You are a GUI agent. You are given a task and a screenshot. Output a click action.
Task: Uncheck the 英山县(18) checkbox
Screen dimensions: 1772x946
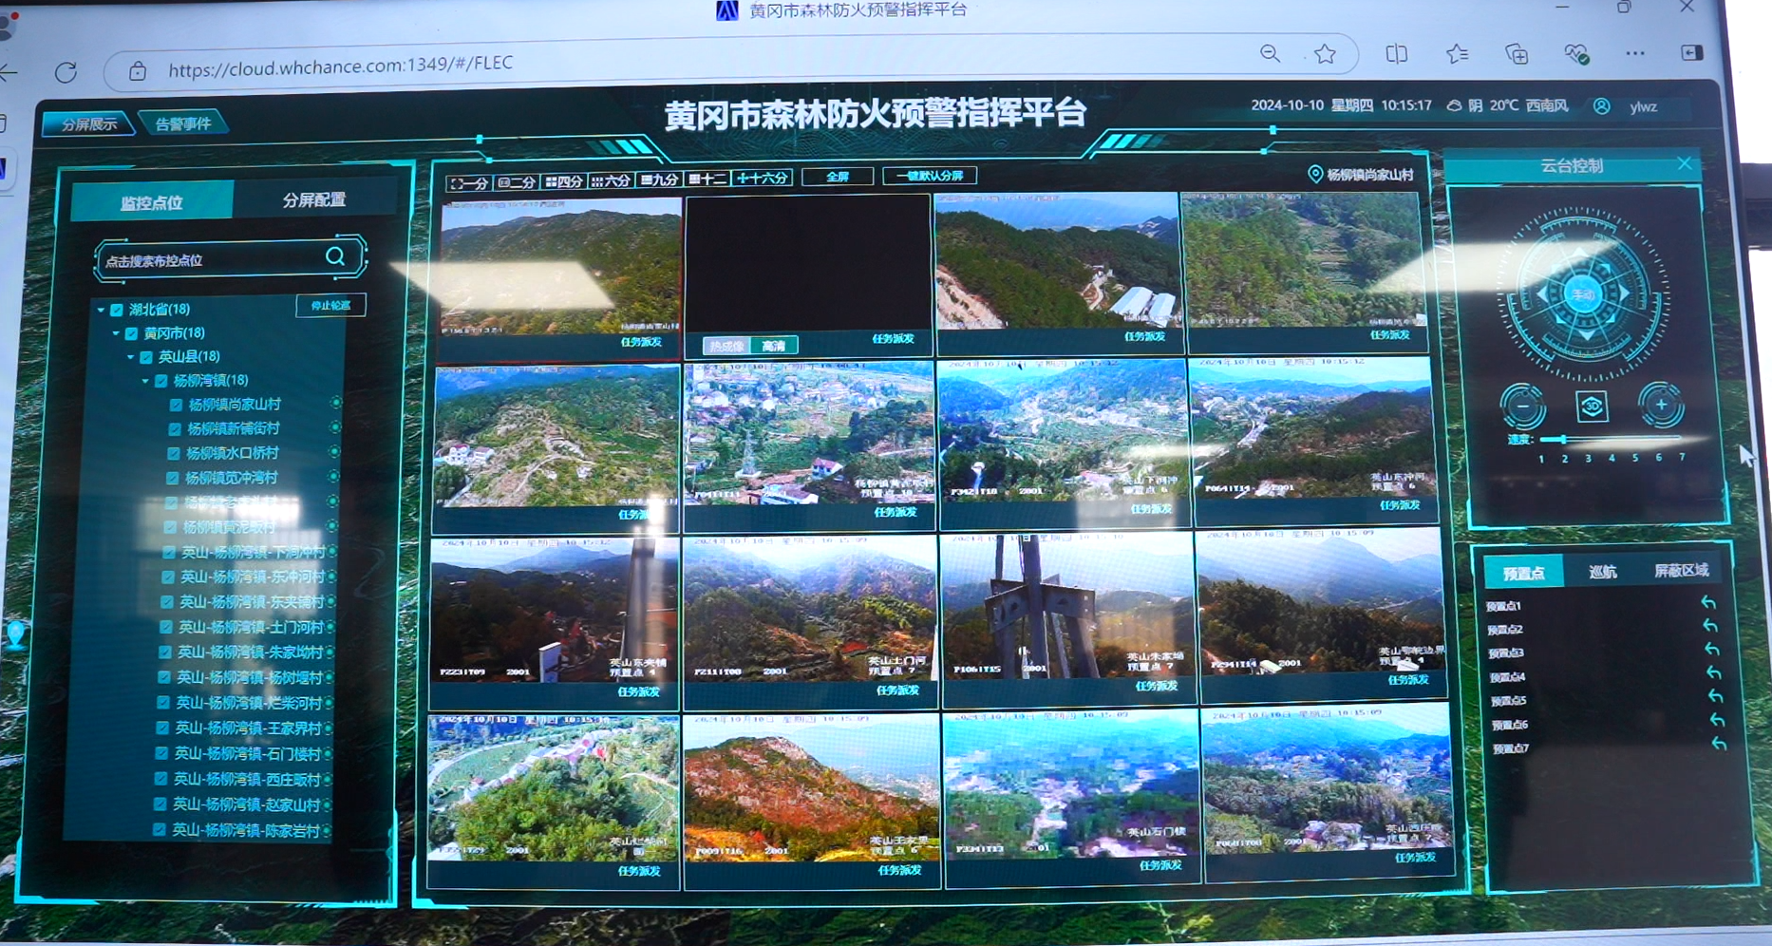click(146, 357)
